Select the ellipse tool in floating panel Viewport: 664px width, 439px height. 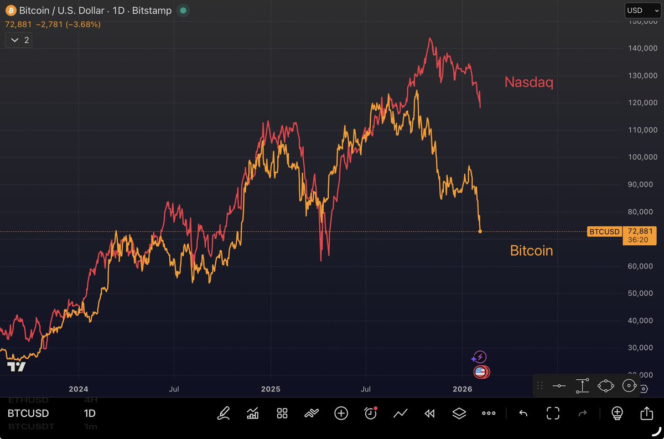coord(605,386)
